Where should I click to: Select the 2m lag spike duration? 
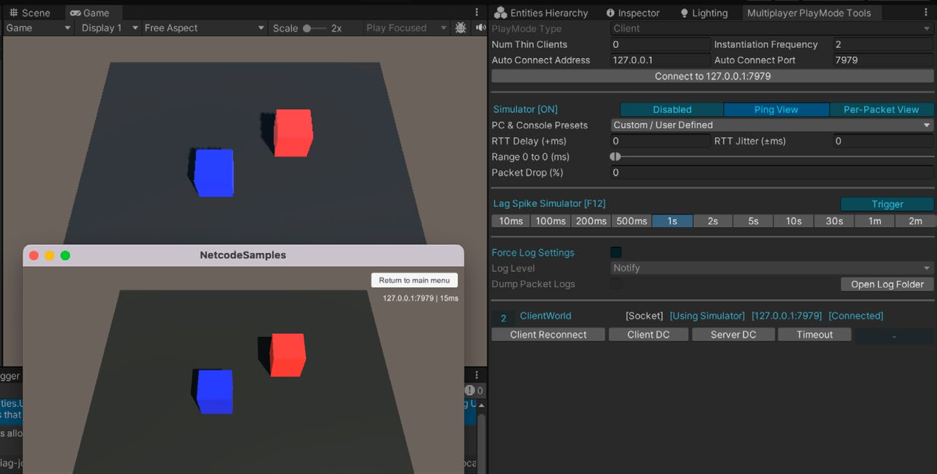click(x=914, y=221)
